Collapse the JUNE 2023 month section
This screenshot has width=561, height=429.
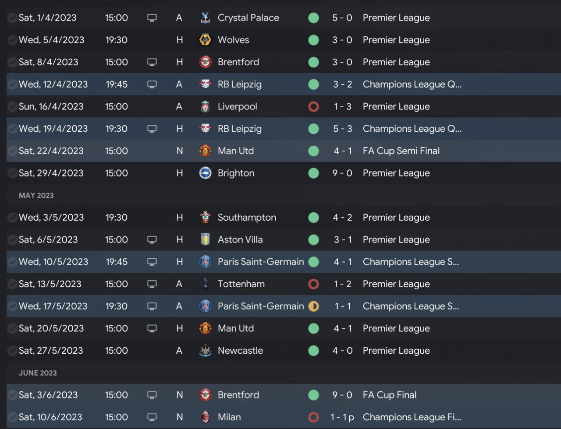click(38, 373)
